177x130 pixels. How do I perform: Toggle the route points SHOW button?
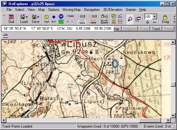pos(93,22)
